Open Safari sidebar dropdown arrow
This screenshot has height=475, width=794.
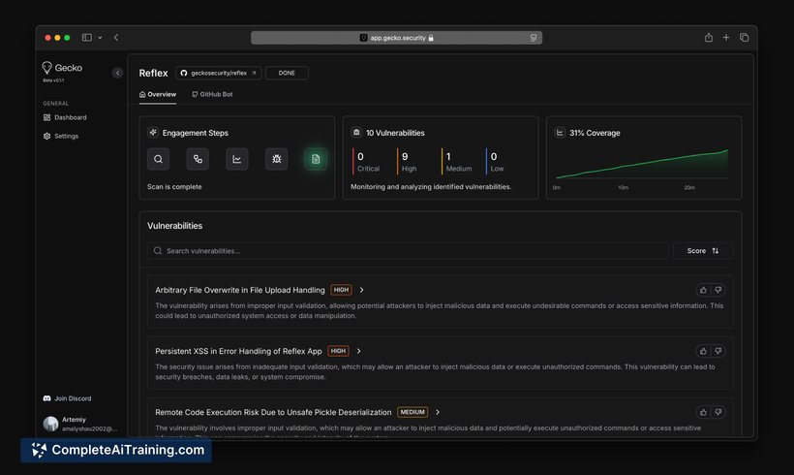pyautogui.click(x=100, y=38)
